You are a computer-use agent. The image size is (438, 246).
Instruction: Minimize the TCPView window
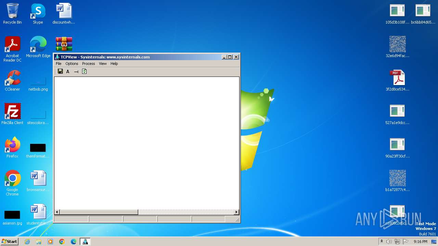[x=224, y=57]
